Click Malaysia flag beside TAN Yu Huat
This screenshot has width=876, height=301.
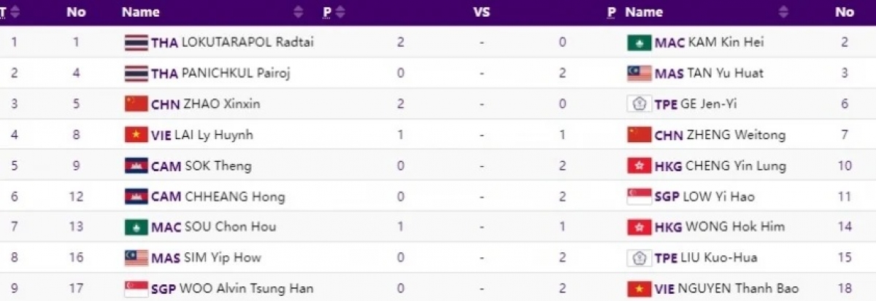(639, 73)
